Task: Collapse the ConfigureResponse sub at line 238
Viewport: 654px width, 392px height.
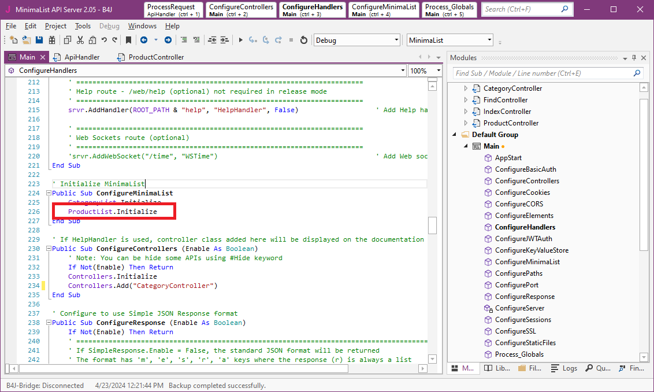Action: (x=49, y=323)
